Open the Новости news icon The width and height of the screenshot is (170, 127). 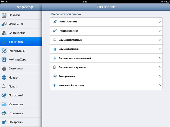(x=4, y=15)
